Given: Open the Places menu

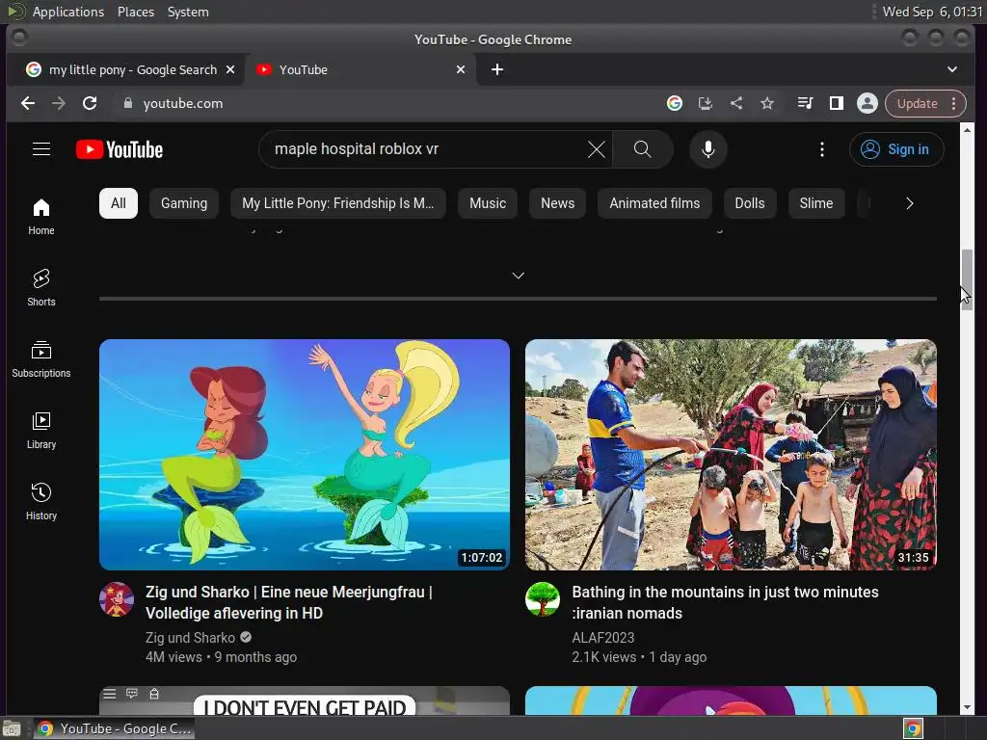Looking at the screenshot, I should (x=135, y=12).
